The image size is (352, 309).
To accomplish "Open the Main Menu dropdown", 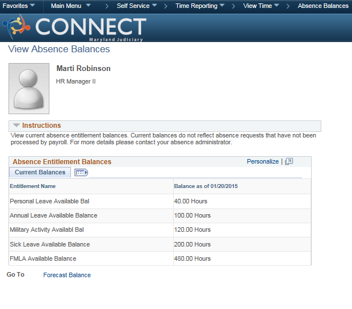I will point(70,6).
